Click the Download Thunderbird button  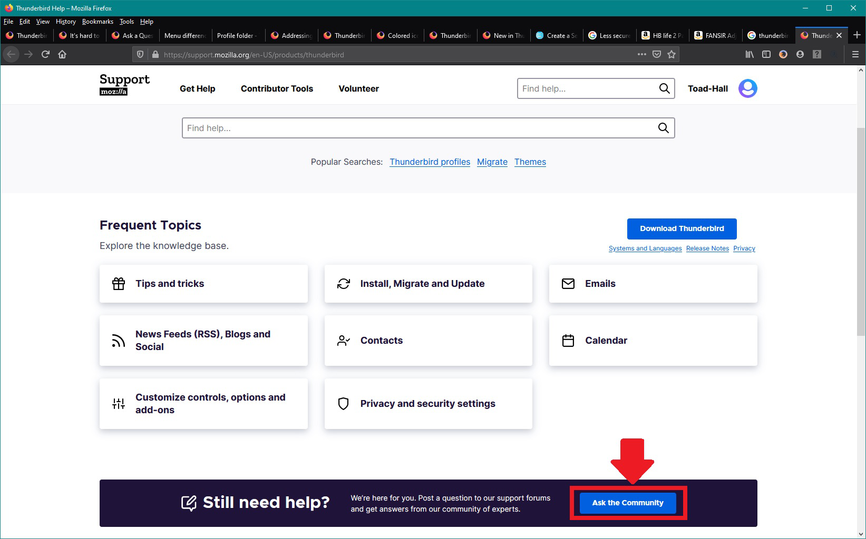click(682, 228)
